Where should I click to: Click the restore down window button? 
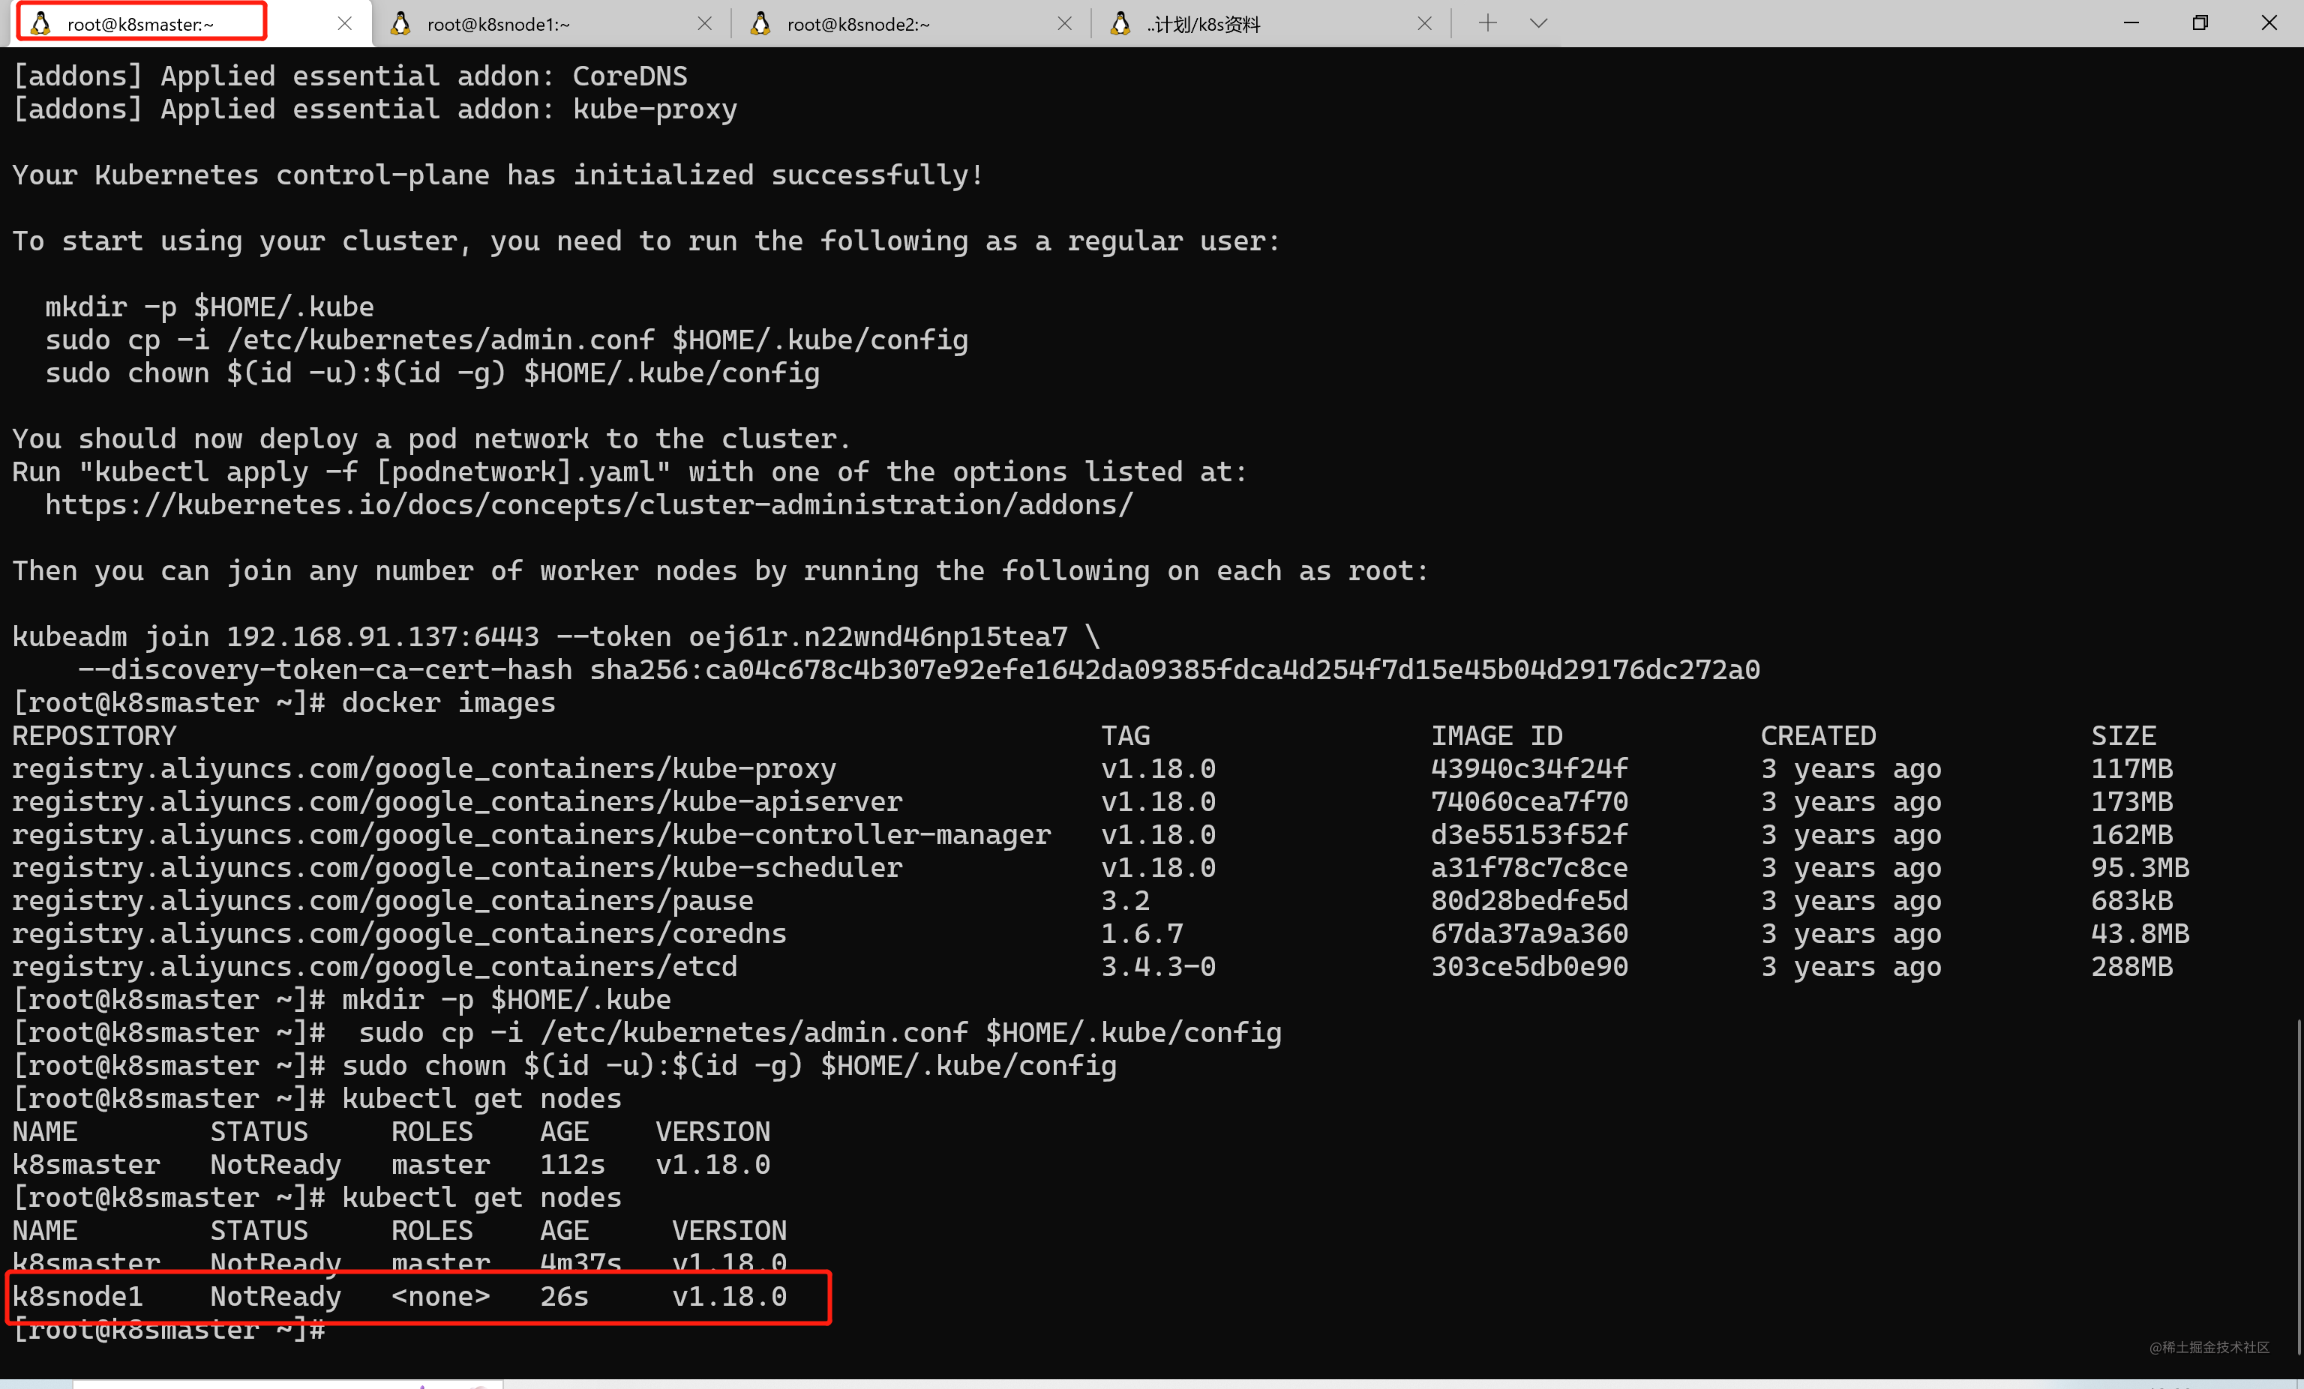2197,23
